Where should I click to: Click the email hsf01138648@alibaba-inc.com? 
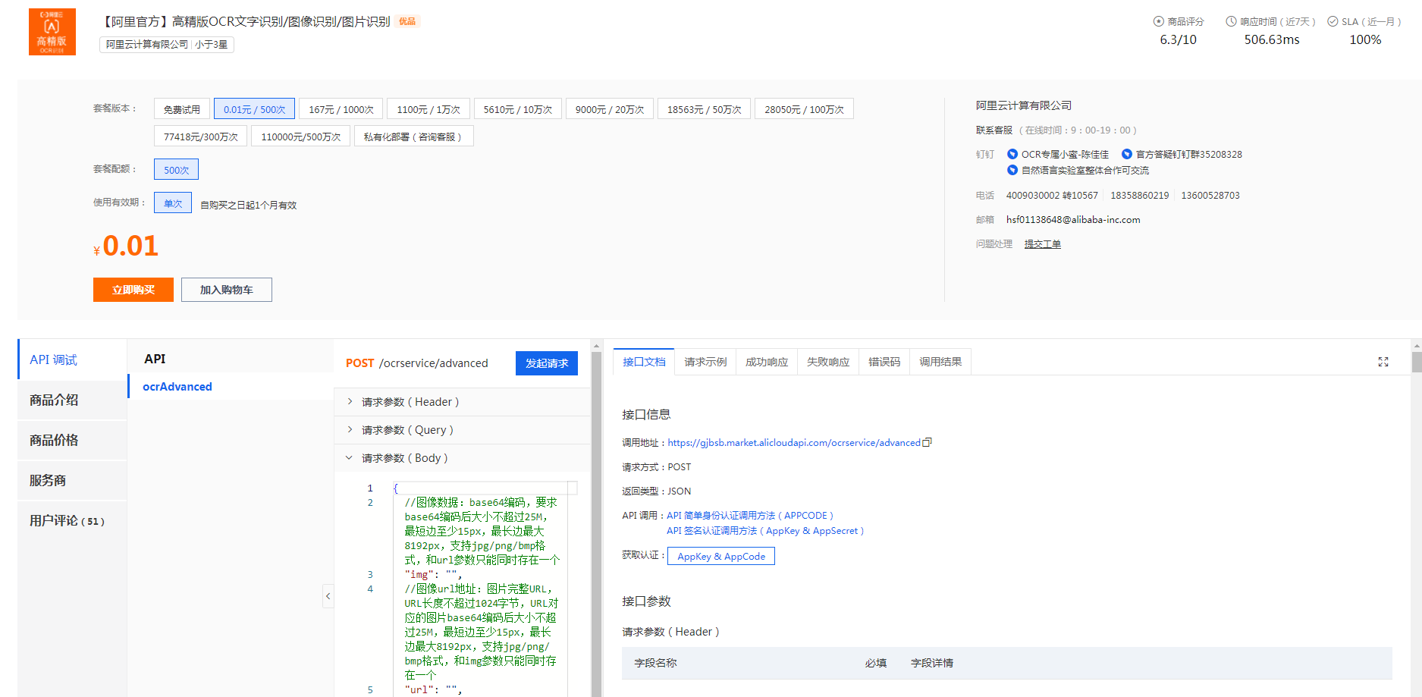click(x=1073, y=220)
